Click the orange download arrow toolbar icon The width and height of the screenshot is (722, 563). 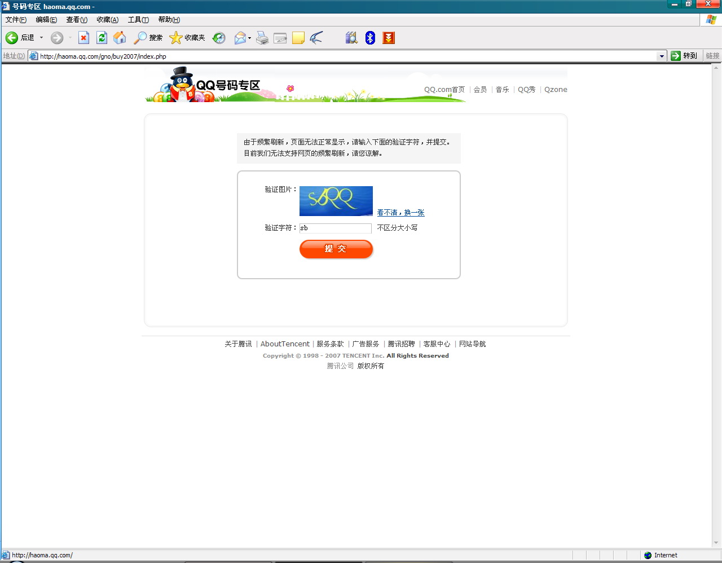click(x=389, y=38)
